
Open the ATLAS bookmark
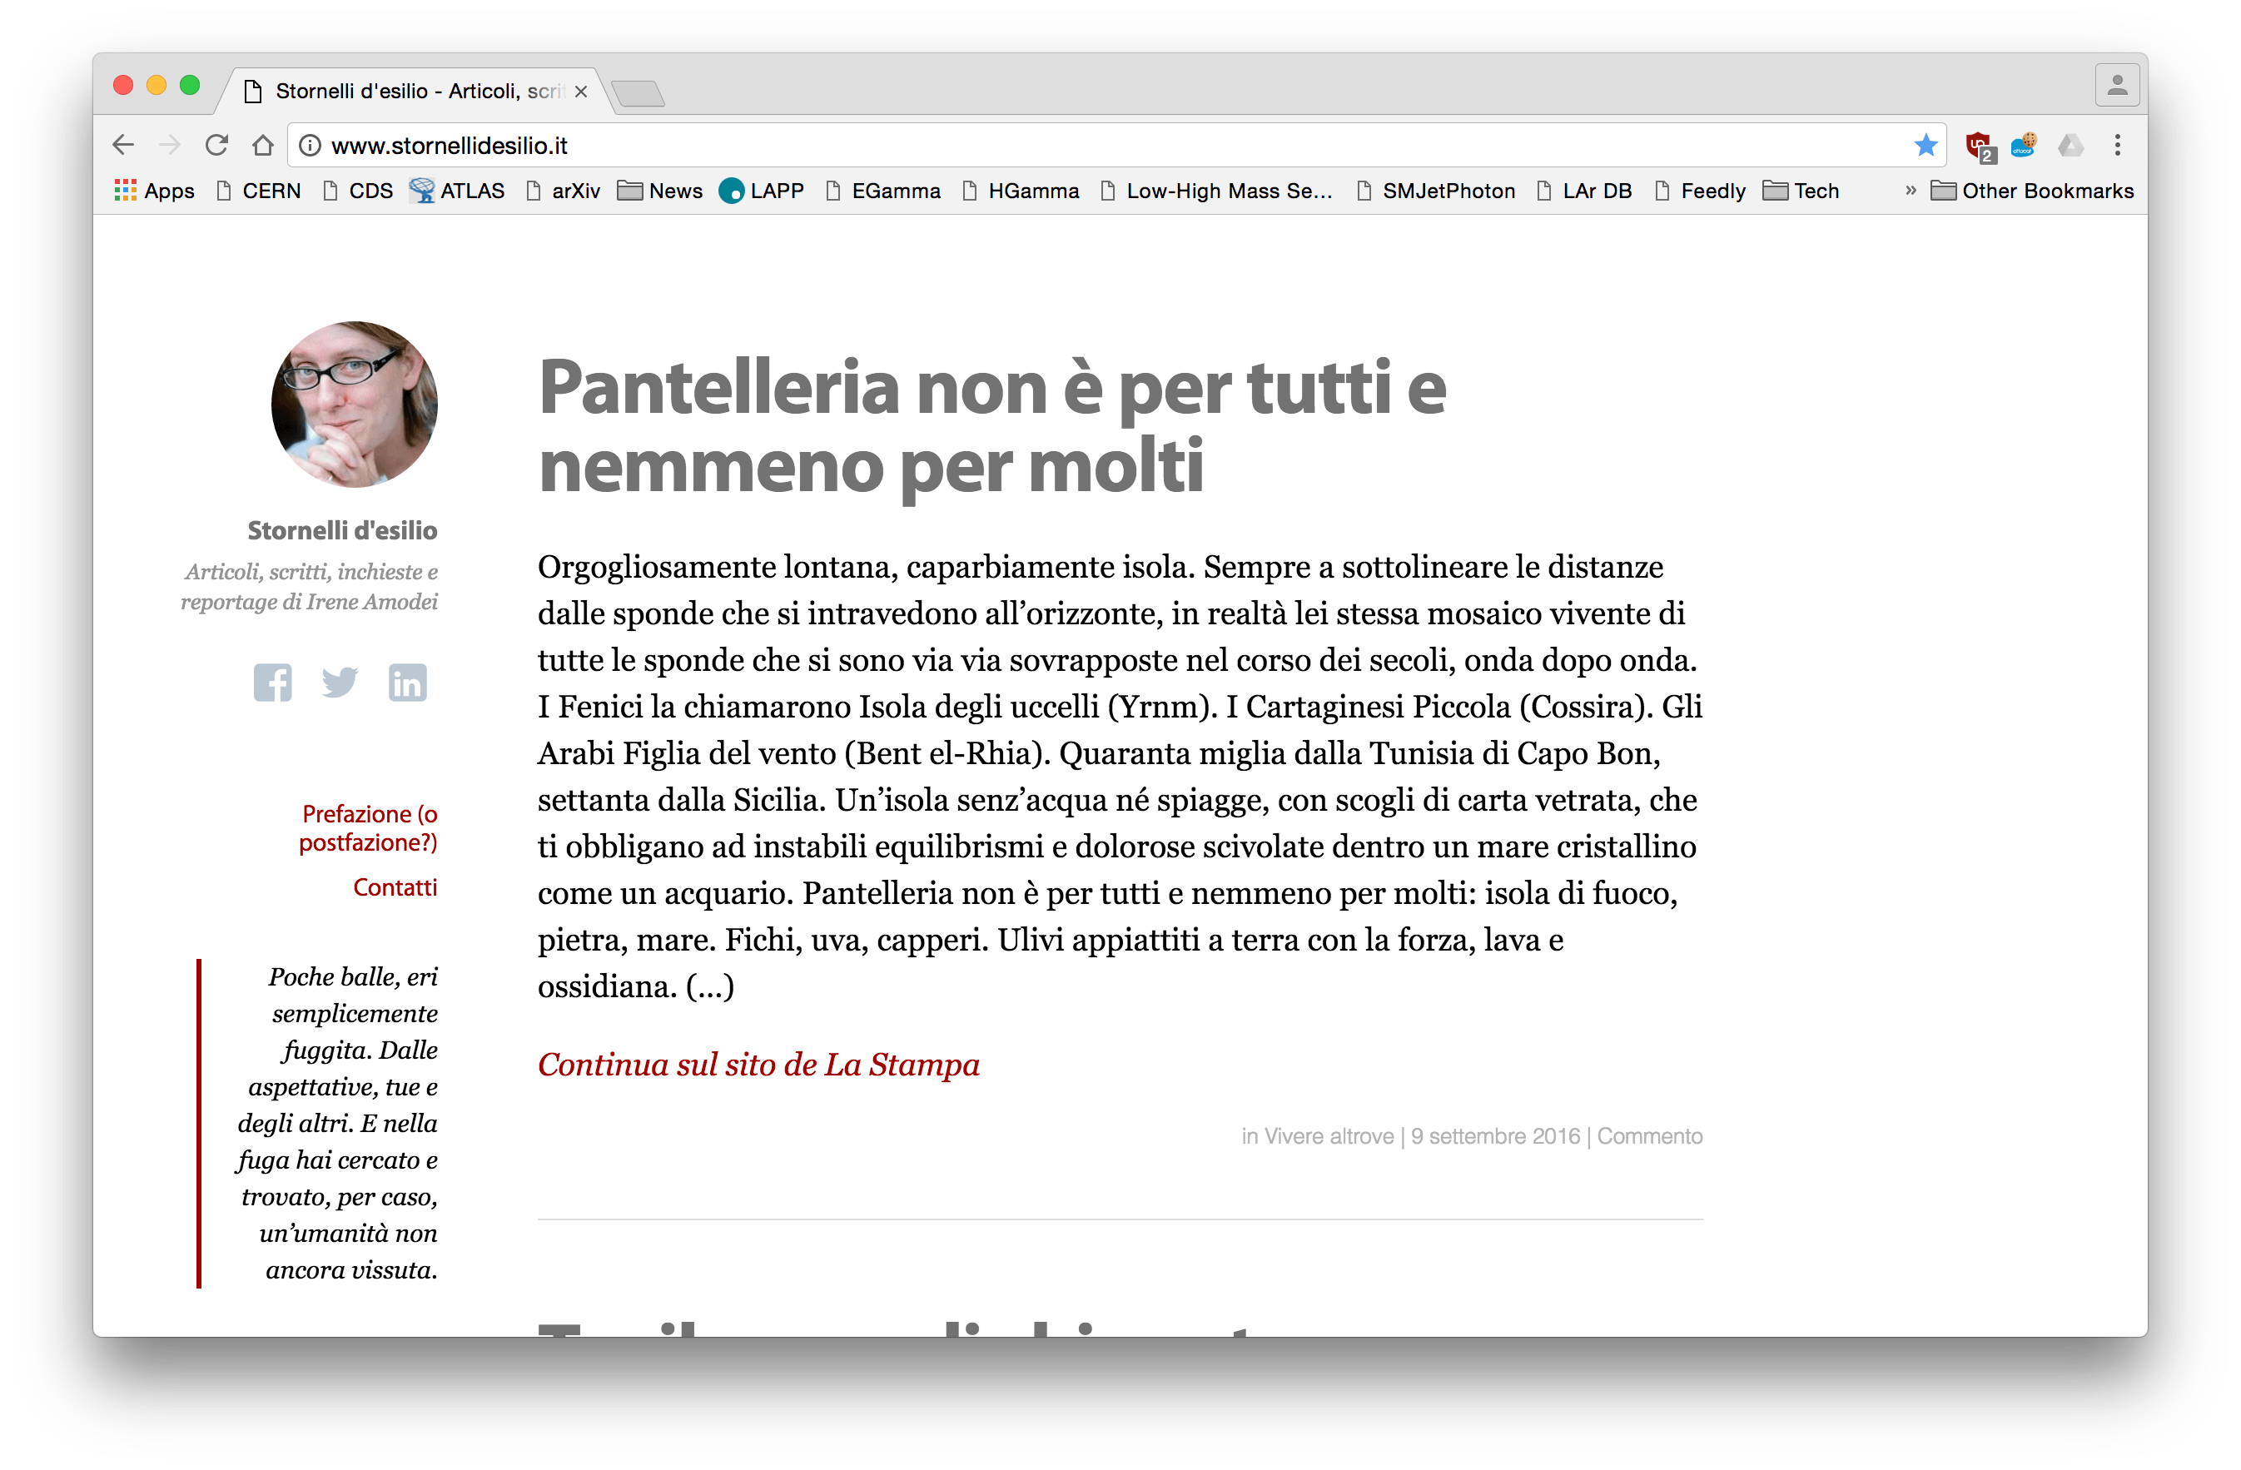tap(458, 191)
